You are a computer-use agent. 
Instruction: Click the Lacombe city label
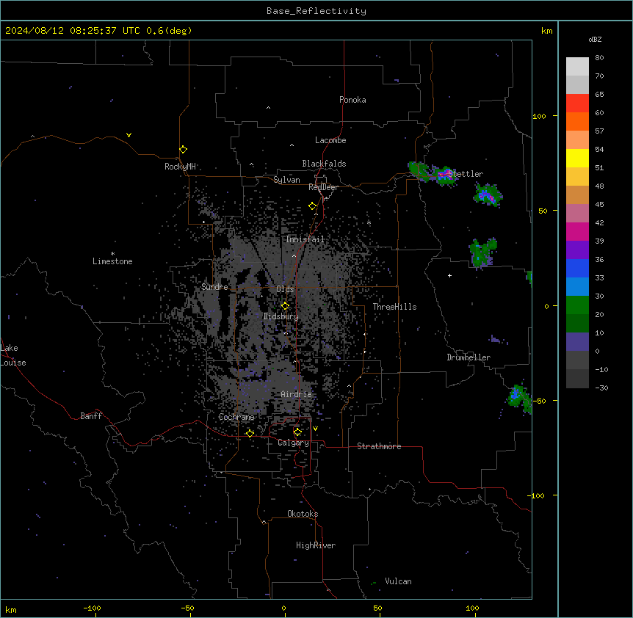tap(330, 140)
